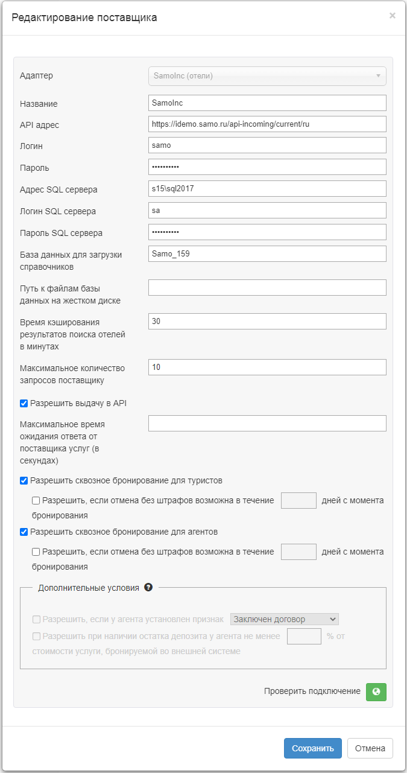
Task: Click the 'Название' input field
Action: (267, 103)
